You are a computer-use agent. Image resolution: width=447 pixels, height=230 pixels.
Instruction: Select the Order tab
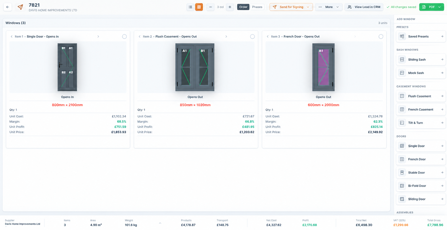243,7
